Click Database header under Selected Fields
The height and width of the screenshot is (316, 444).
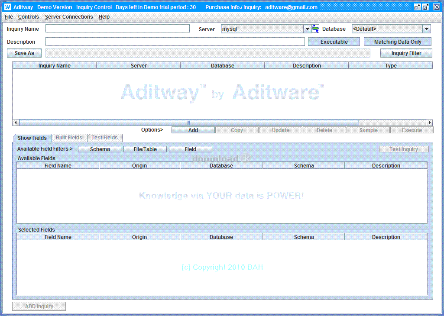(x=221, y=237)
